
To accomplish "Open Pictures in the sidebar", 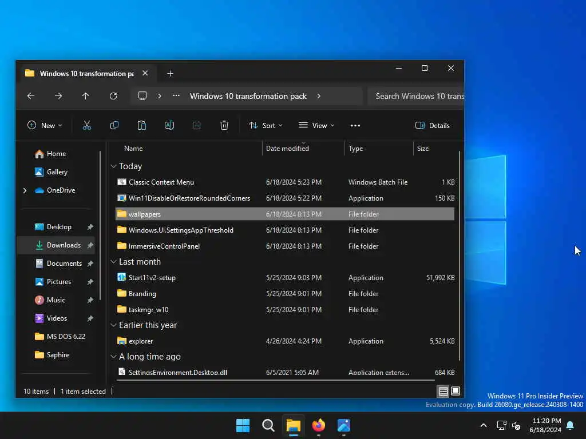I will pyautogui.click(x=59, y=281).
